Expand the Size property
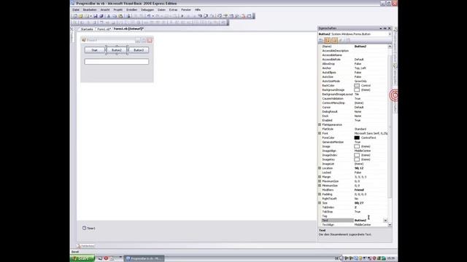This screenshot has height=262, width=467. click(x=320, y=203)
